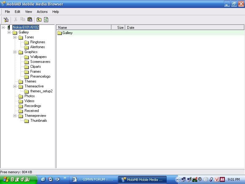
Task: Open the Start button labeled Bắt đầu
Action: (x=18, y=179)
